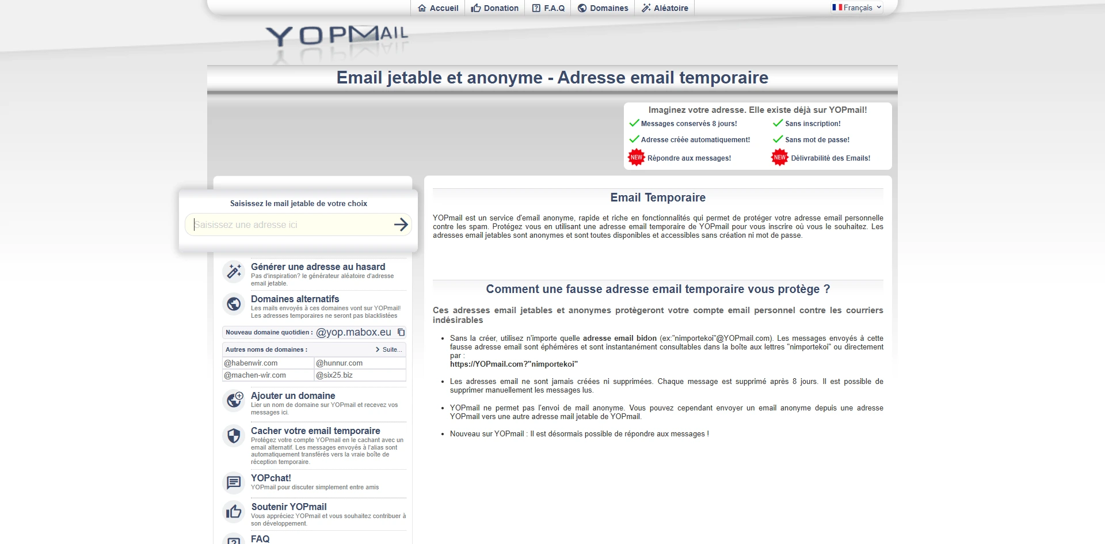The height and width of the screenshot is (544, 1105).
Task: Open the Français language dropdown
Action: tap(856, 7)
